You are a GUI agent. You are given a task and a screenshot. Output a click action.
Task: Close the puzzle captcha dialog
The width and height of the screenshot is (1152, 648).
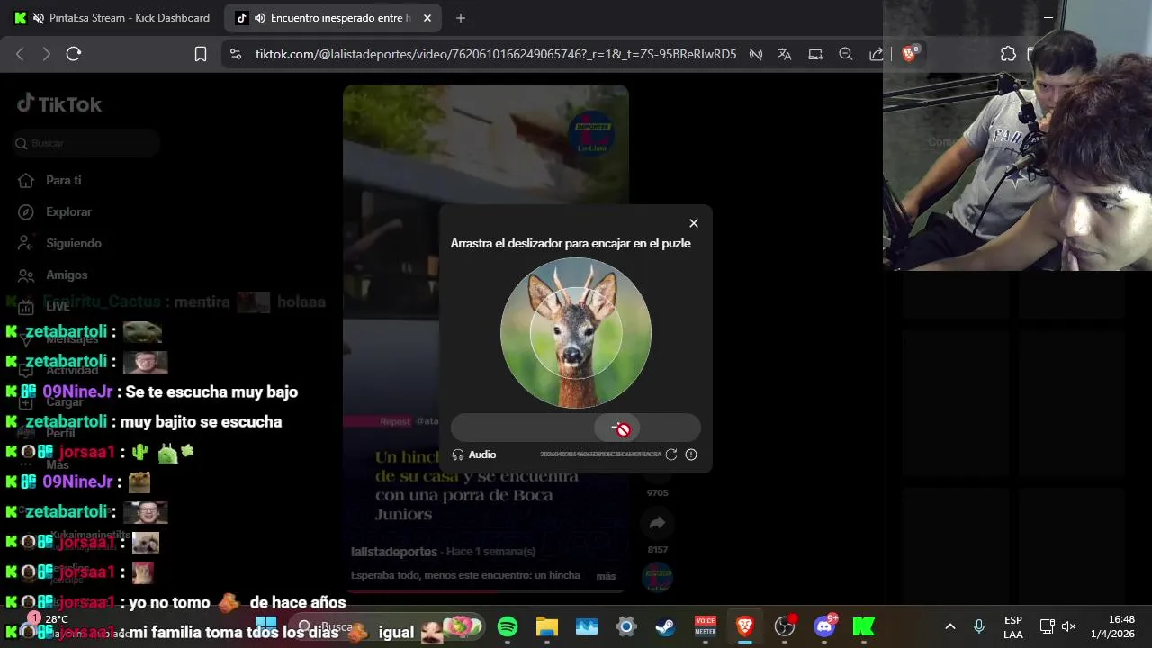point(693,223)
